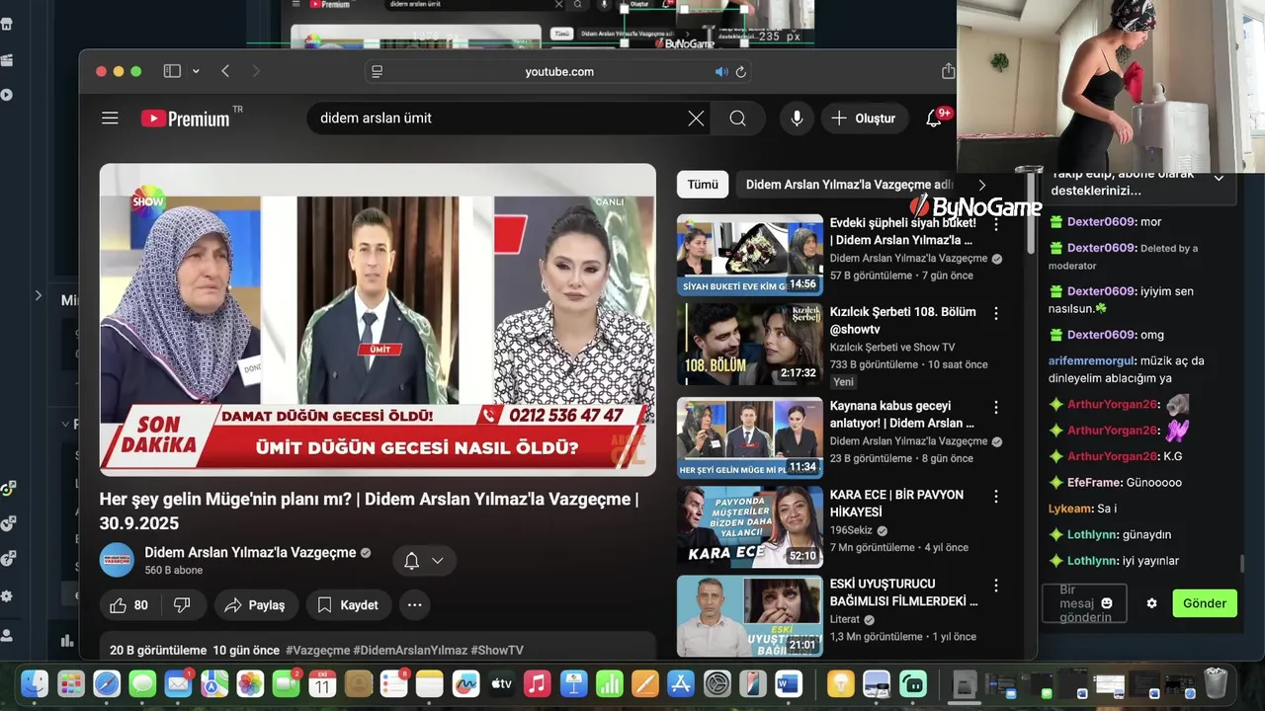Open options menu for 'Kızılcık Şerbeti 108. Bölüm'
1265x711 pixels.
[996, 313]
